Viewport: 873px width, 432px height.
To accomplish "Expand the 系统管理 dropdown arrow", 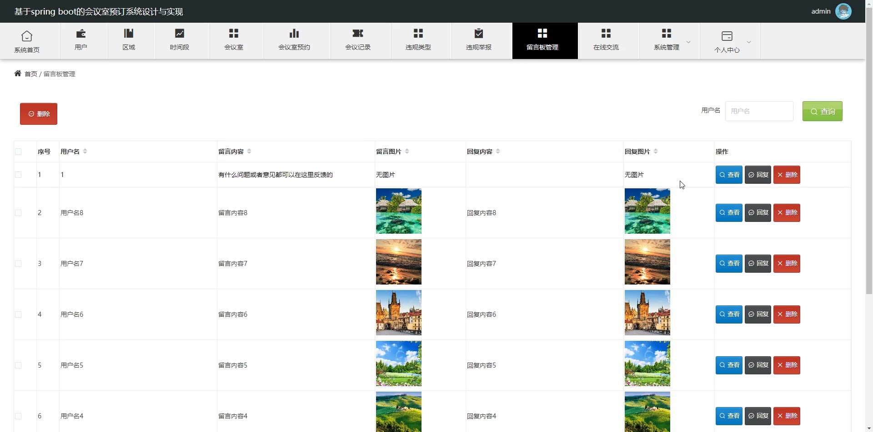I will (688, 42).
